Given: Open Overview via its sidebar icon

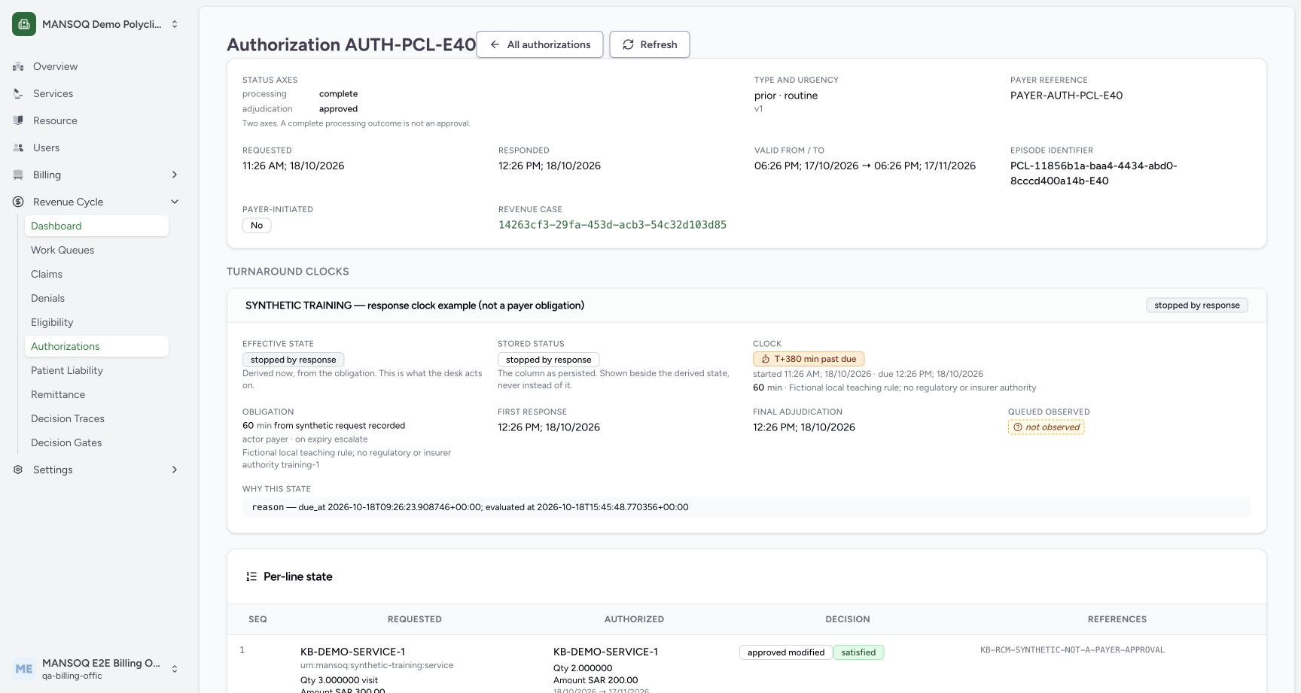Looking at the screenshot, I should (18, 67).
